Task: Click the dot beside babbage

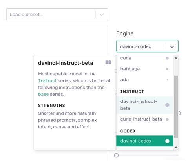Action: coord(167,69)
